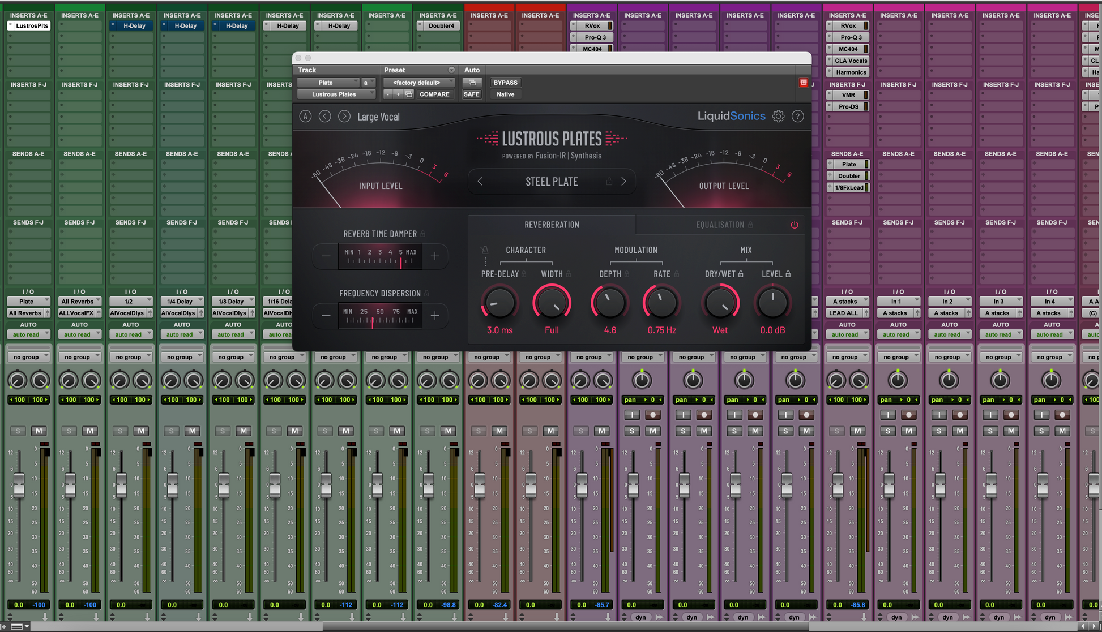This screenshot has width=1102, height=632.
Task: Go to the next plate after Steel Plate
Action: point(623,182)
